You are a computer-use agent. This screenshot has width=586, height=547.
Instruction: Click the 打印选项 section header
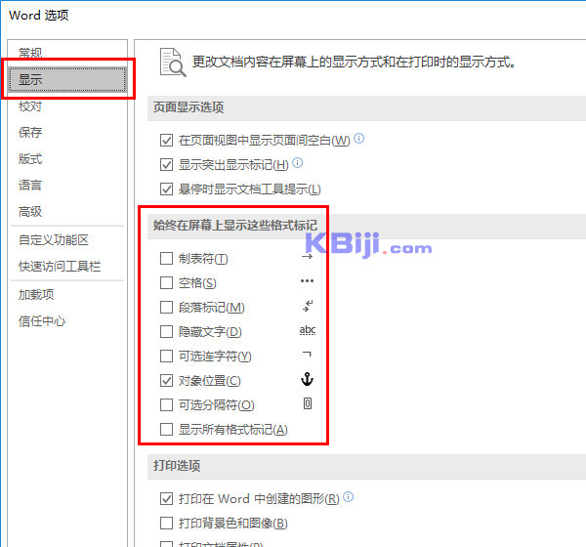pos(177,466)
